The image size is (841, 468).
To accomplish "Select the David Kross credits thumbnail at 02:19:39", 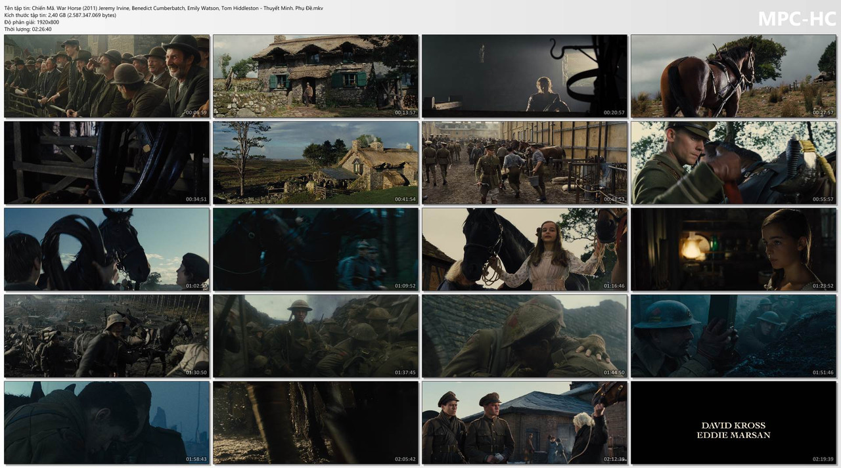I will pos(733,423).
